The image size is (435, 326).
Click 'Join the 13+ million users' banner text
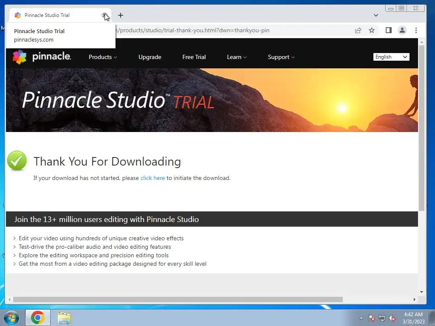pos(107,219)
